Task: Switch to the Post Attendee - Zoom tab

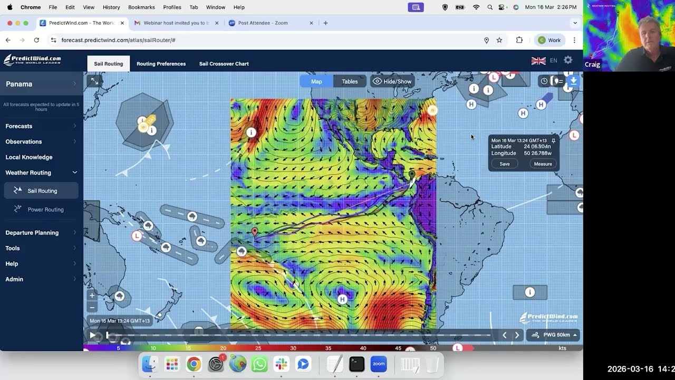Action: (x=271, y=23)
